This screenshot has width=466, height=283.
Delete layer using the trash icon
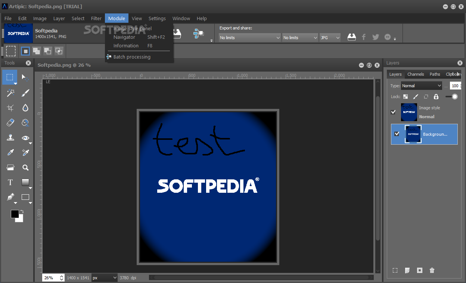point(432,270)
